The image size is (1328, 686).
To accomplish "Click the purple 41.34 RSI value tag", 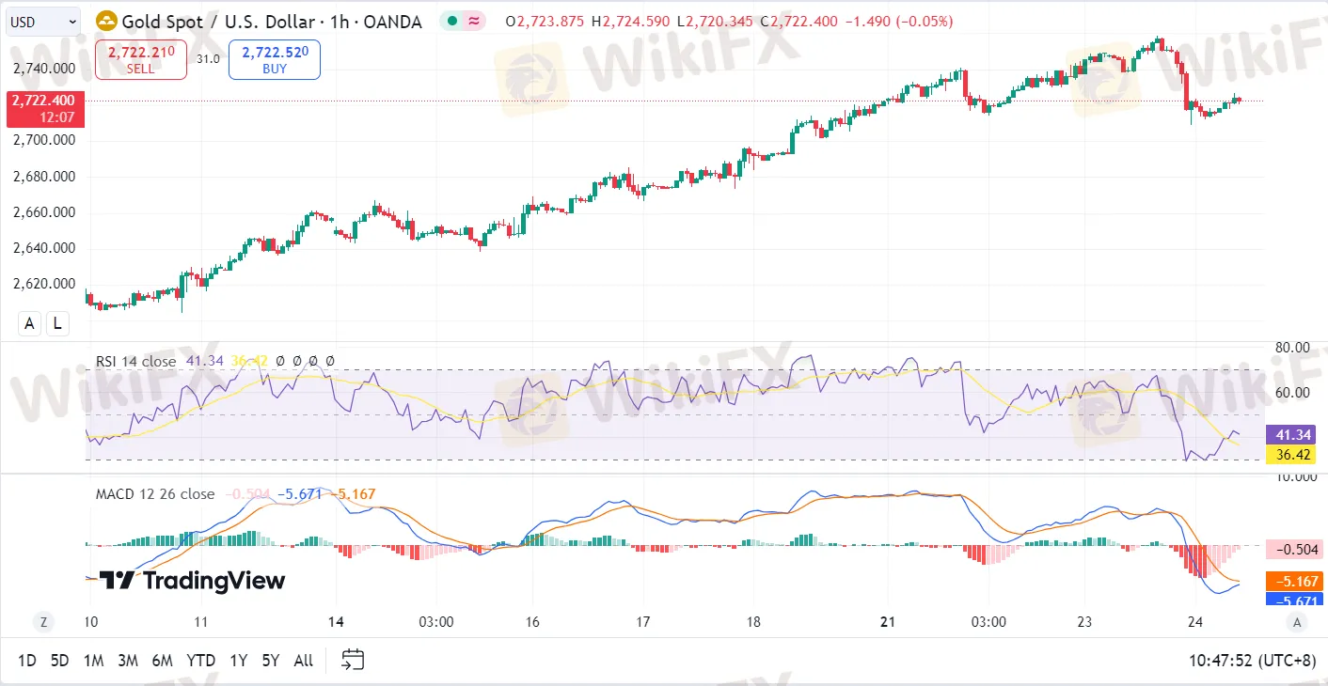I will (1295, 435).
